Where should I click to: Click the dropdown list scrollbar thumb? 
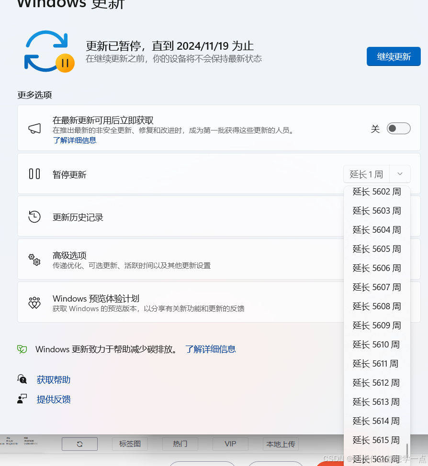[407, 449]
